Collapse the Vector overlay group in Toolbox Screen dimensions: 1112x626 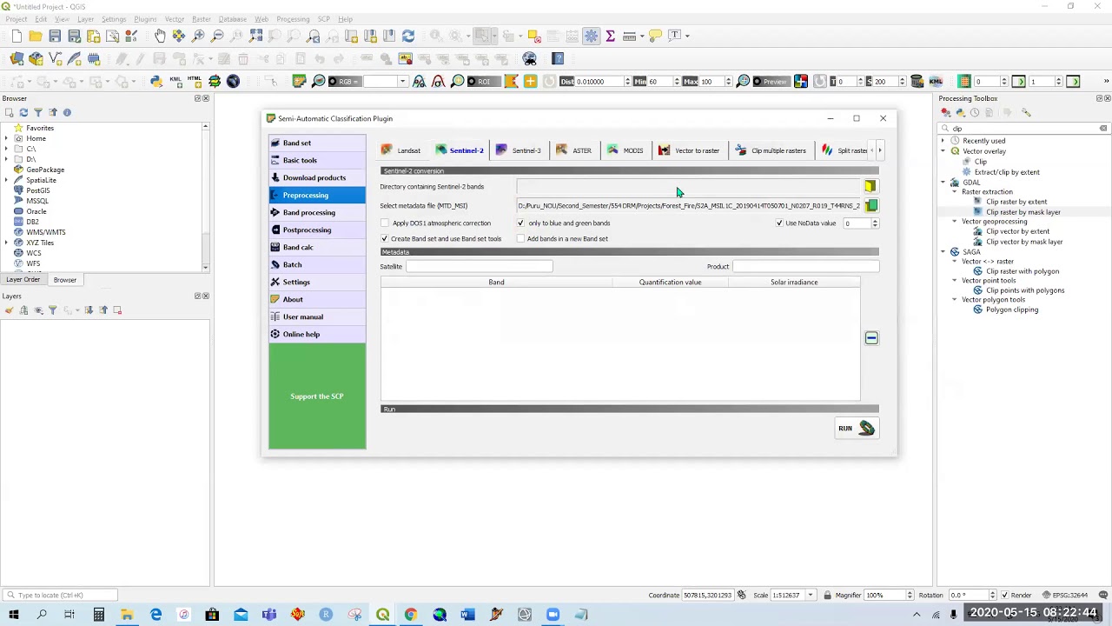click(943, 151)
